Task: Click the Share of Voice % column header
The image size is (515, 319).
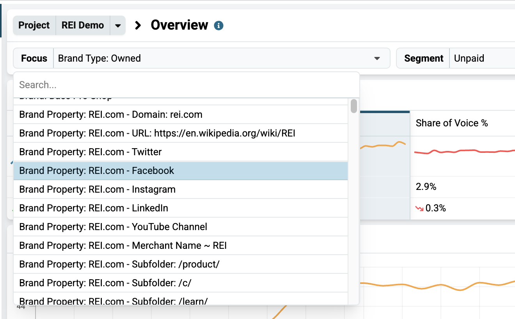Action: click(x=452, y=123)
